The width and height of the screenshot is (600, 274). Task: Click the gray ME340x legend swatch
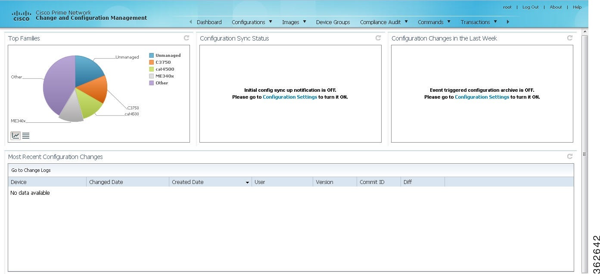(152, 76)
